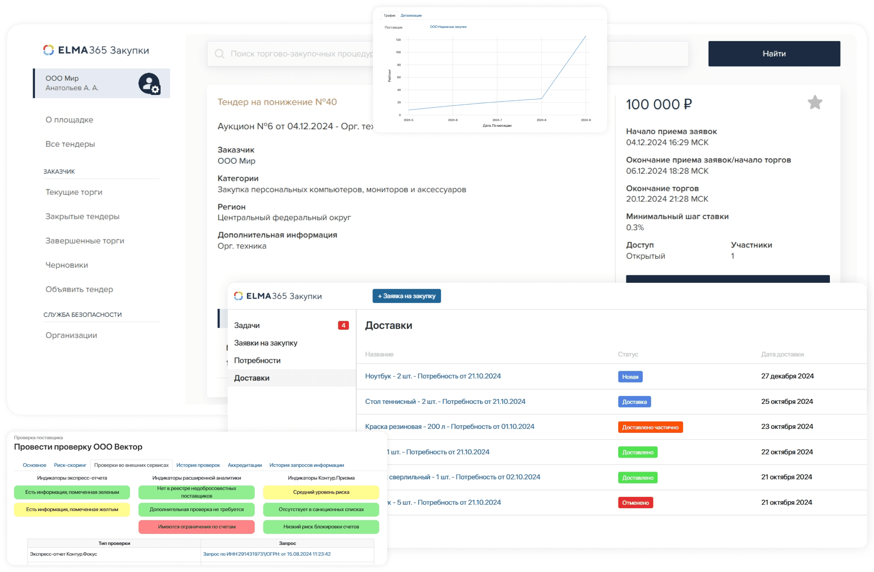Open Задачи in deliveries window menu

pyautogui.click(x=247, y=325)
